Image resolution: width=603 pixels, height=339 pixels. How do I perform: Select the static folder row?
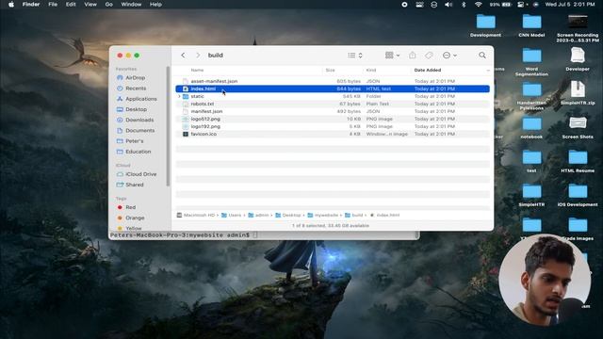(x=333, y=96)
